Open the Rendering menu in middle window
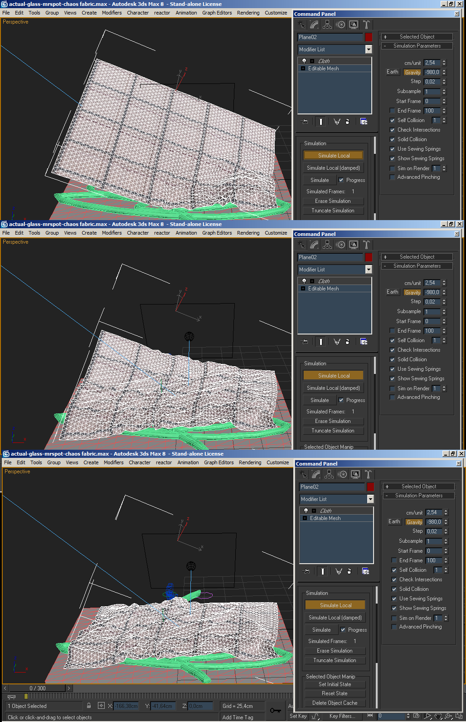The width and height of the screenshot is (466, 722). tap(248, 233)
